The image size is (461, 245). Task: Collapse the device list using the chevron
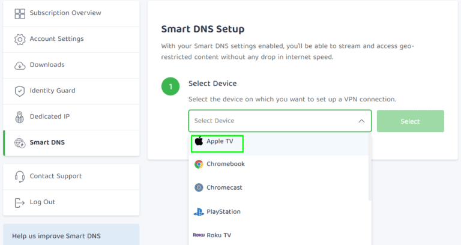361,121
